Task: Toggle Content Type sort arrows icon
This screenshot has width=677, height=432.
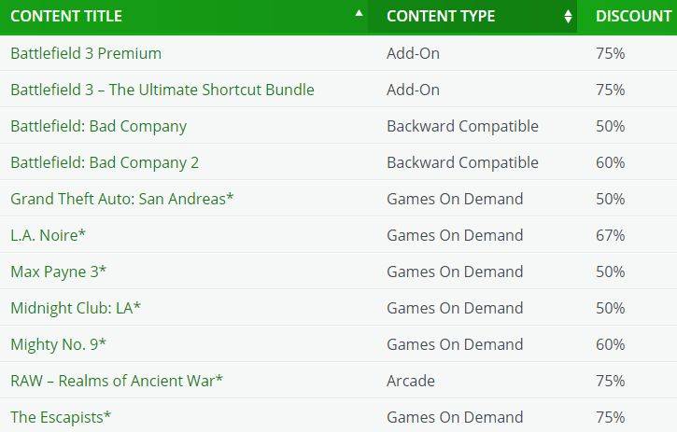Action: tap(568, 17)
